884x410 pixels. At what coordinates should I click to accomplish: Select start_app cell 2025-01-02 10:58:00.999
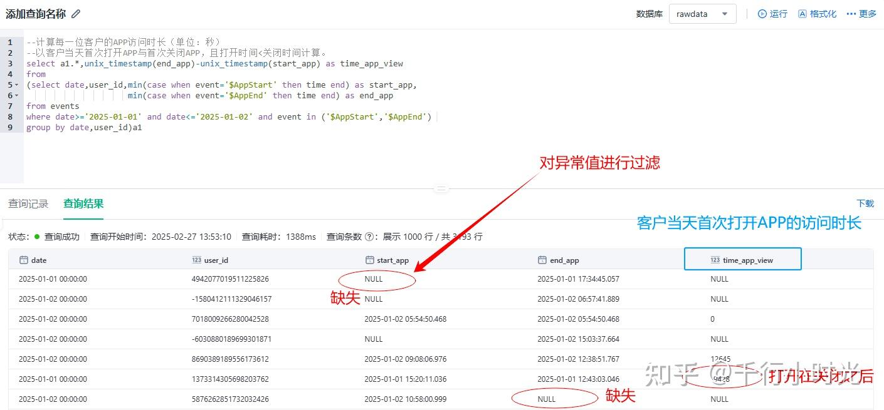[405, 399]
